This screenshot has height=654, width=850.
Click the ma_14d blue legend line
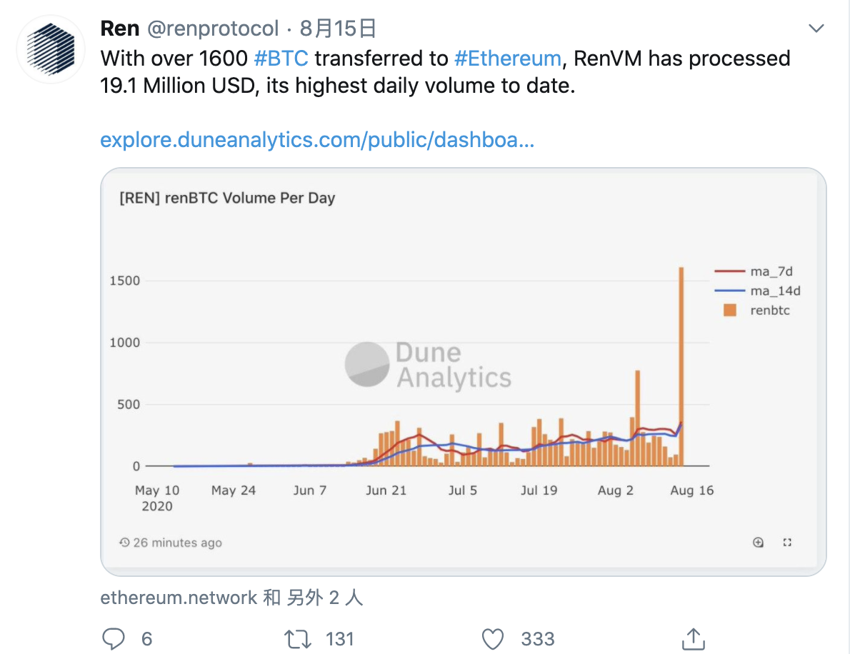(x=730, y=291)
